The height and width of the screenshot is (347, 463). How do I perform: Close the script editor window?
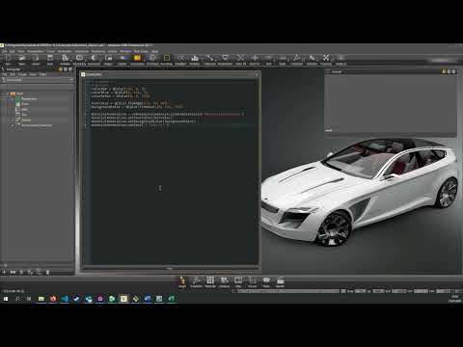[x=257, y=74]
